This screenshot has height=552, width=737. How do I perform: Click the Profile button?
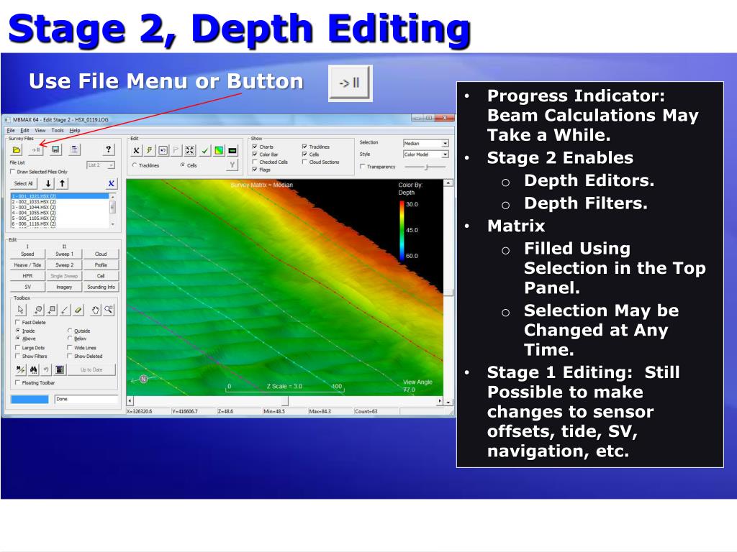[x=101, y=265]
